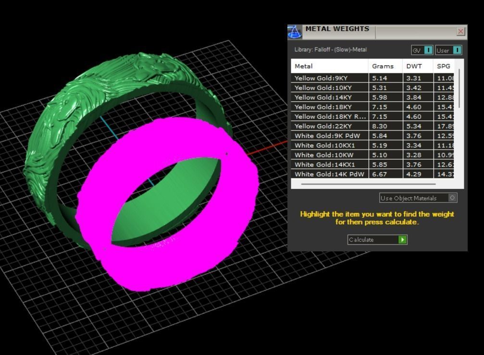Select the White Gold:14KX1 row
This screenshot has width=484, height=355.
(372, 165)
